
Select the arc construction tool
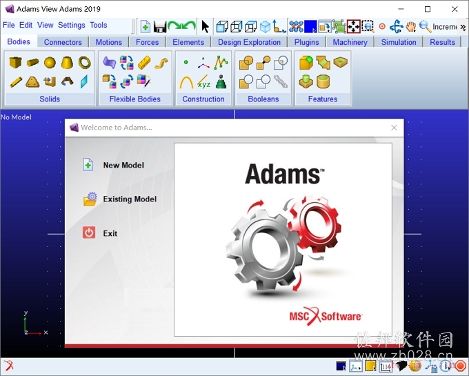[x=186, y=82]
